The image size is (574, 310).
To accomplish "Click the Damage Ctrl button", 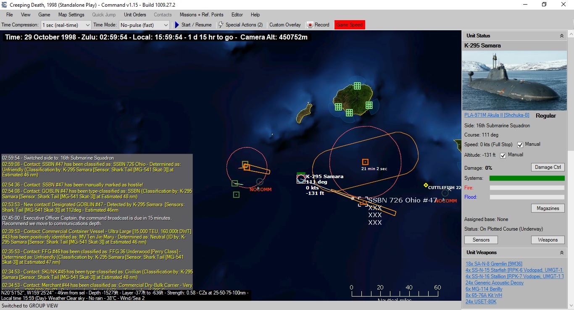I will pos(548,167).
